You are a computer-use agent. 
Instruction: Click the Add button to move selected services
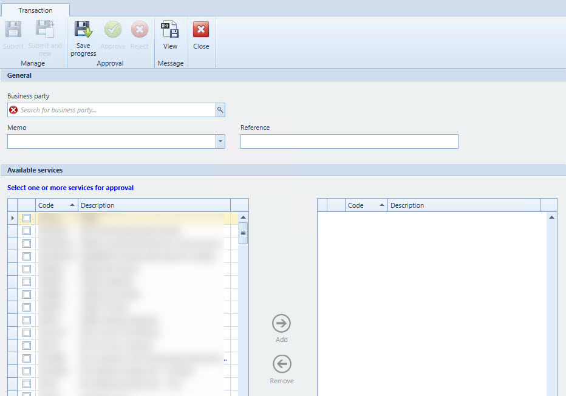281,323
